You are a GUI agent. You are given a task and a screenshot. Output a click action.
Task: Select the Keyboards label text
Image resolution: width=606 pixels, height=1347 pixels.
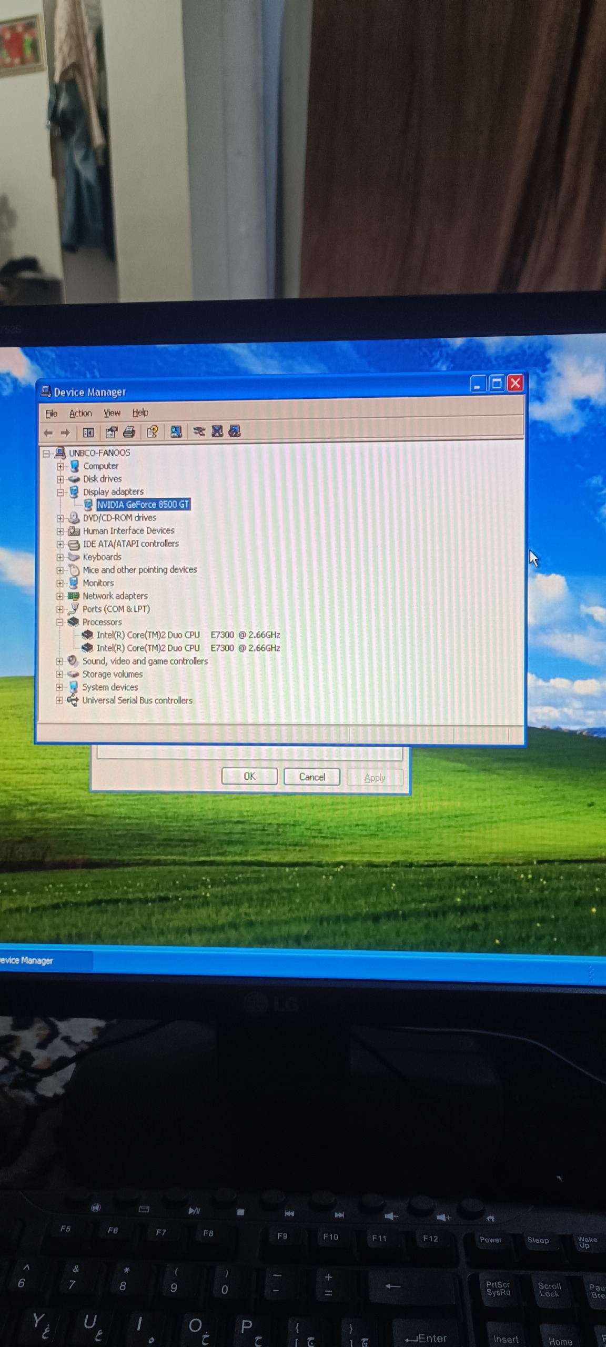[x=102, y=557]
